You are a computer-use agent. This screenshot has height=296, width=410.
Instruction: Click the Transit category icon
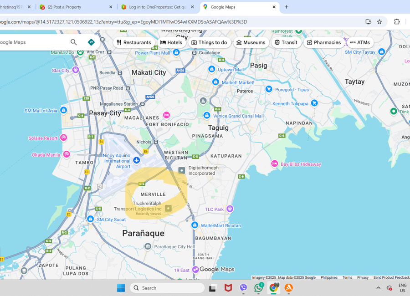pos(286,42)
